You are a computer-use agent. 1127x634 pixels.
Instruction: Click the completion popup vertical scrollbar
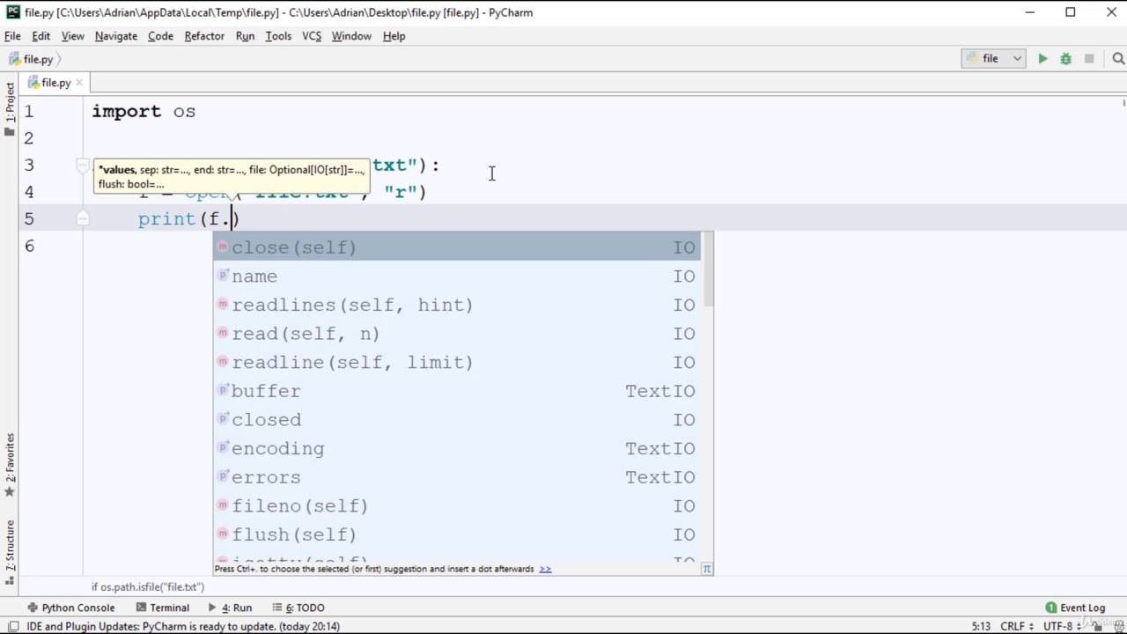click(x=709, y=270)
